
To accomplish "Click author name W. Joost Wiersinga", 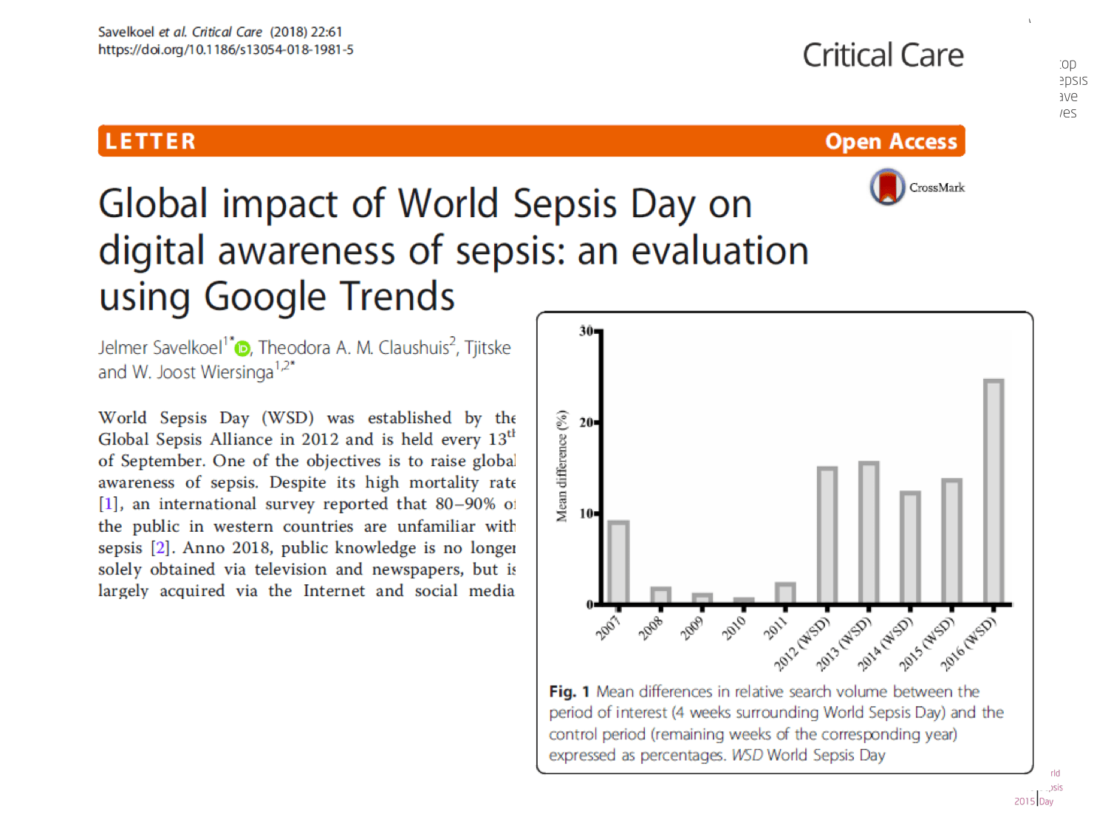I will [x=202, y=372].
